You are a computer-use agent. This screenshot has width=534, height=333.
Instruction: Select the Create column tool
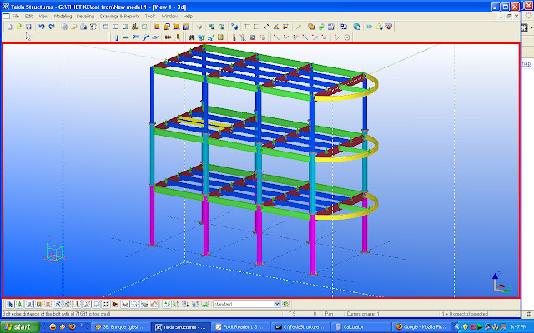click(x=115, y=37)
